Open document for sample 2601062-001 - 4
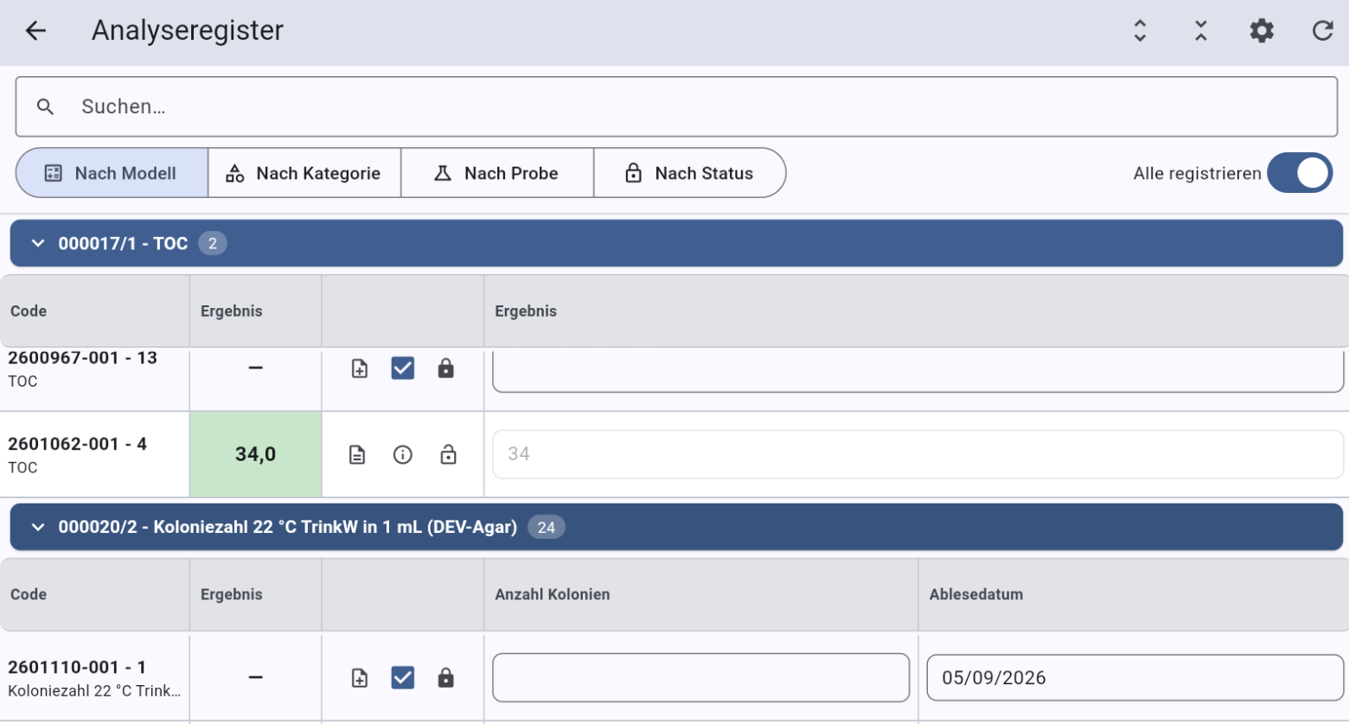 click(x=357, y=454)
